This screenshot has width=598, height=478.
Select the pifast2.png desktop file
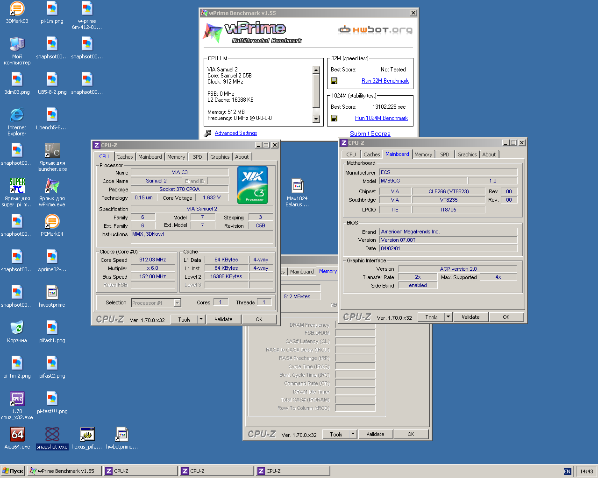pyautogui.click(x=52, y=367)
